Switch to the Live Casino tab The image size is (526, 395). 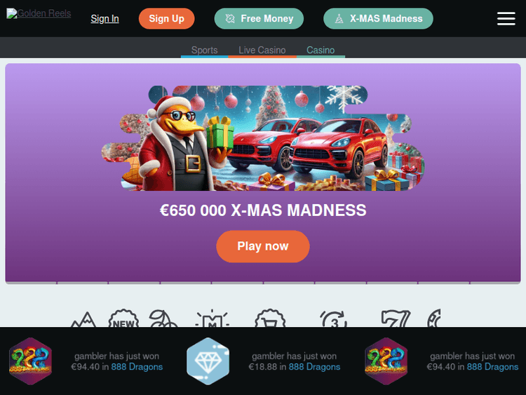click(262, 50)
